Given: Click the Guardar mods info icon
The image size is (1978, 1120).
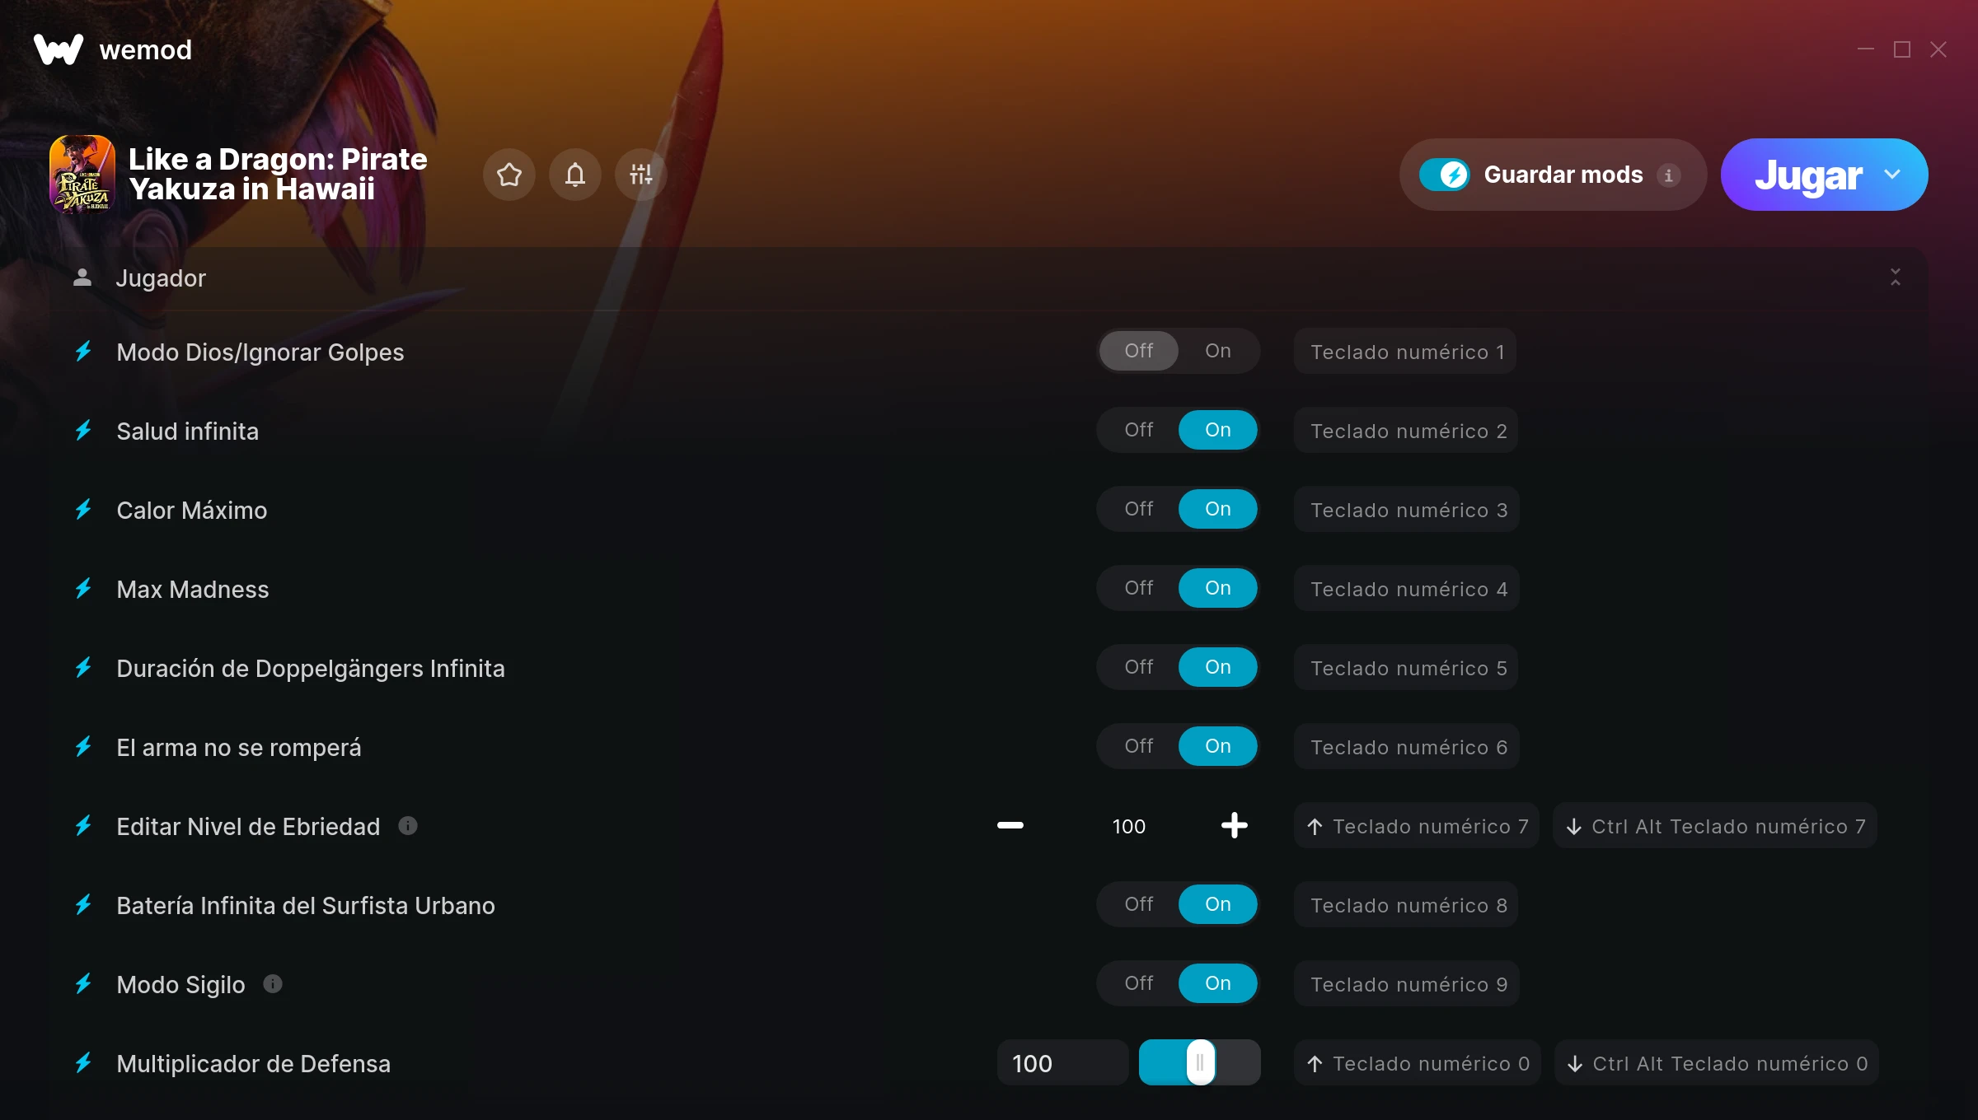Looking at the screenshot, I should 1668,175.
